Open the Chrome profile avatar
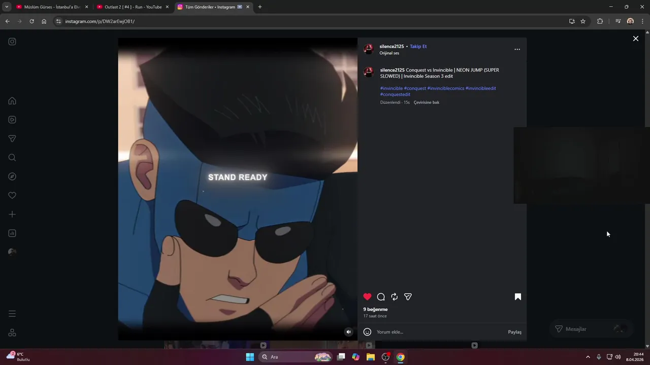The width and height of the screenshot is (650, 365). (x=630, y=21)
